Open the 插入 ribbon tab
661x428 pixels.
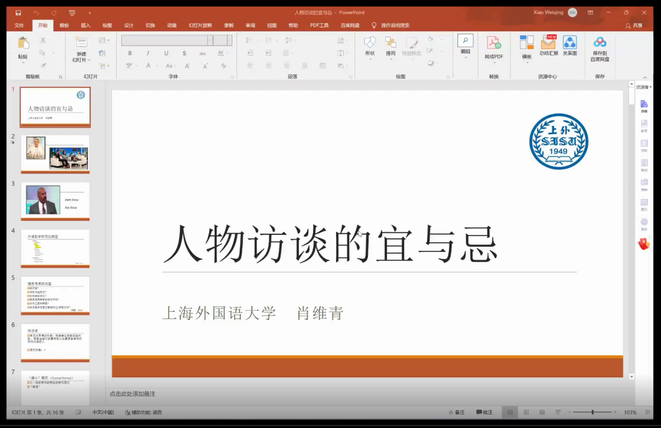85,26
